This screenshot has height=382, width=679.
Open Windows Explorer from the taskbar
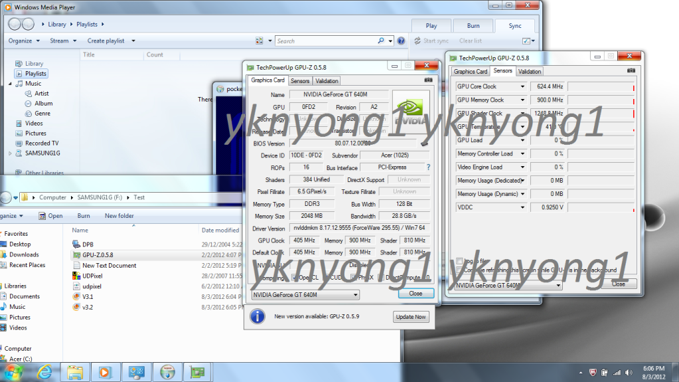tap(74, 372)
